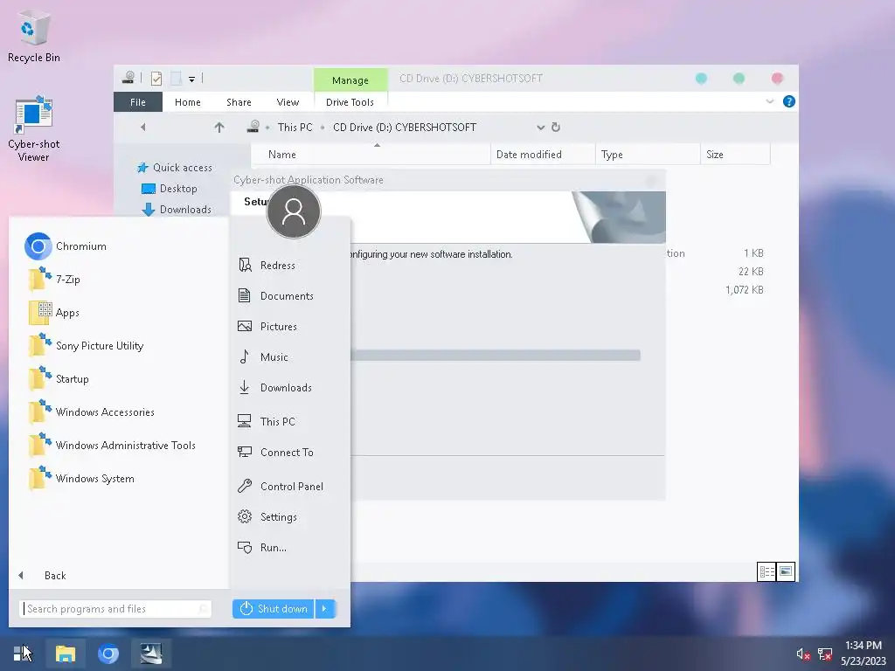Image resolution: width=895 pixels, height=671 pixels.
Task: Open the 7-Zip folder in Start menu
Action: [x=55, y=280]
